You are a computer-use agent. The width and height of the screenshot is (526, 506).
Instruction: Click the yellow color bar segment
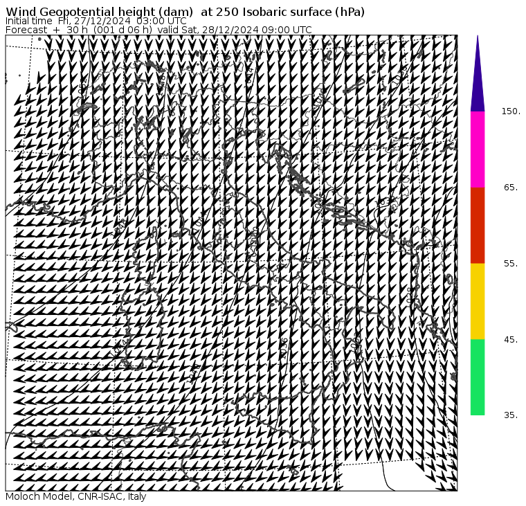click(x=478, y=301)
